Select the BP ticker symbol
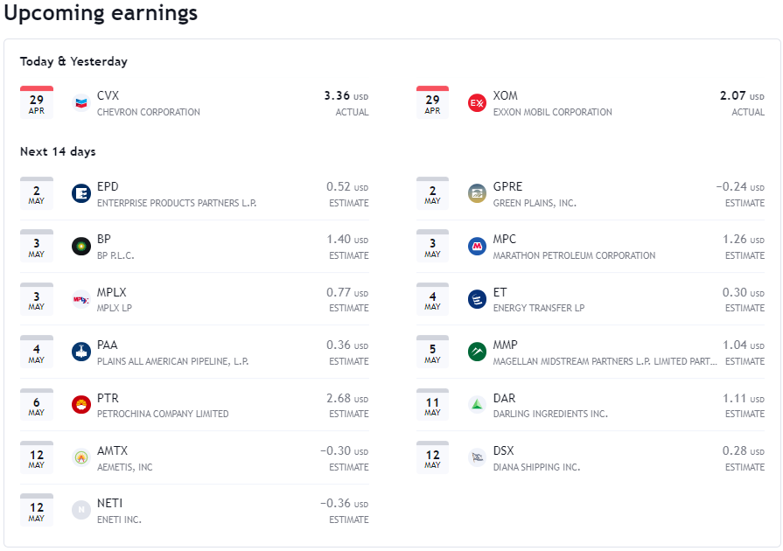Viewport: 783px width, 551px height. [x=104, y=239]
